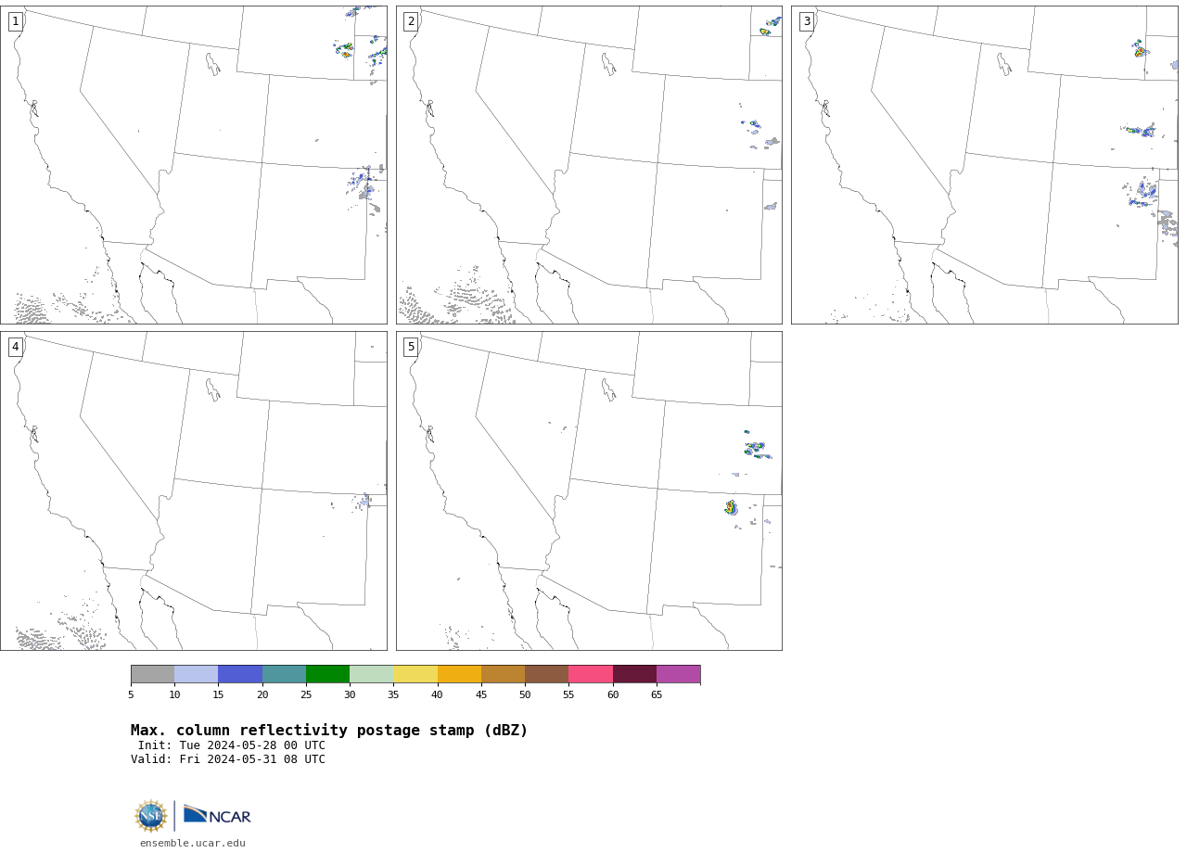
Task: Open the ensemble.ucar.edu link
Action: [193, 843]
